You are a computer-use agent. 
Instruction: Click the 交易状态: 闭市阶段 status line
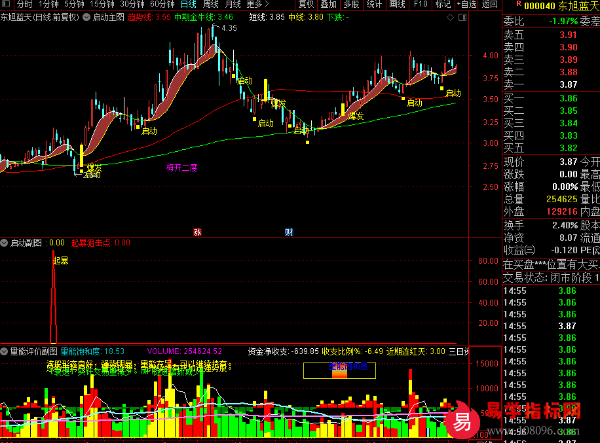tap(551, 278)
